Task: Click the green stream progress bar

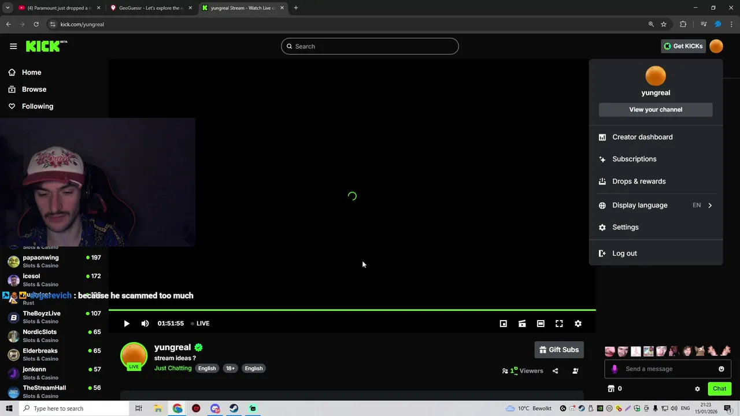Action: (352, 310)
